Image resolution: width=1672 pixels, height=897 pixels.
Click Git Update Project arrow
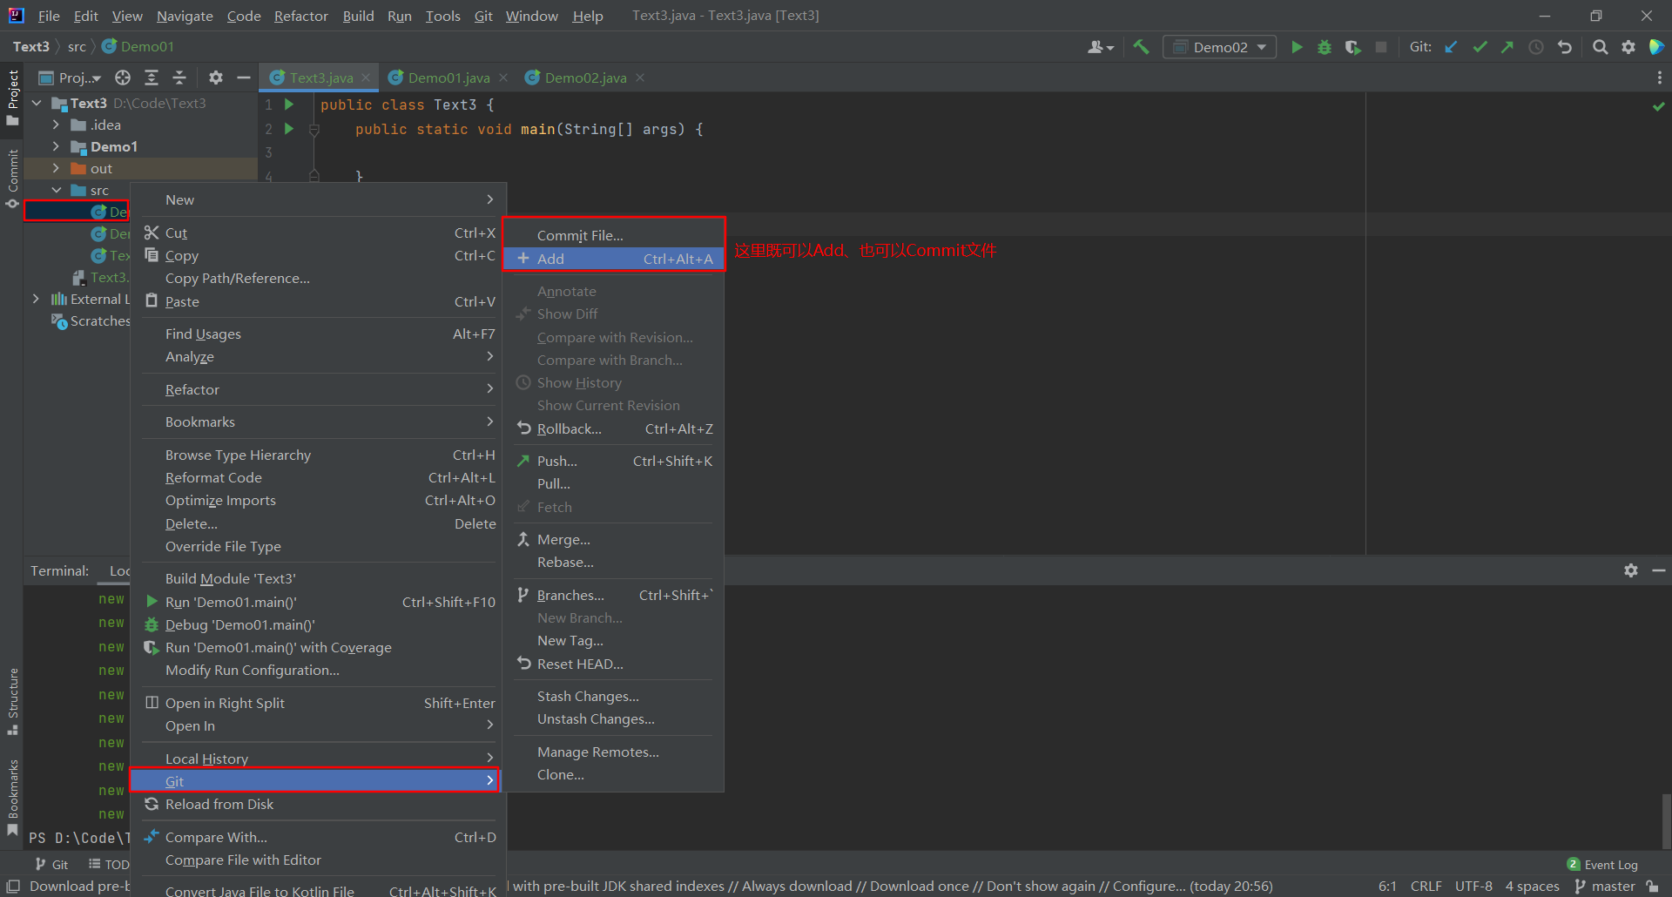point(1451,47)
